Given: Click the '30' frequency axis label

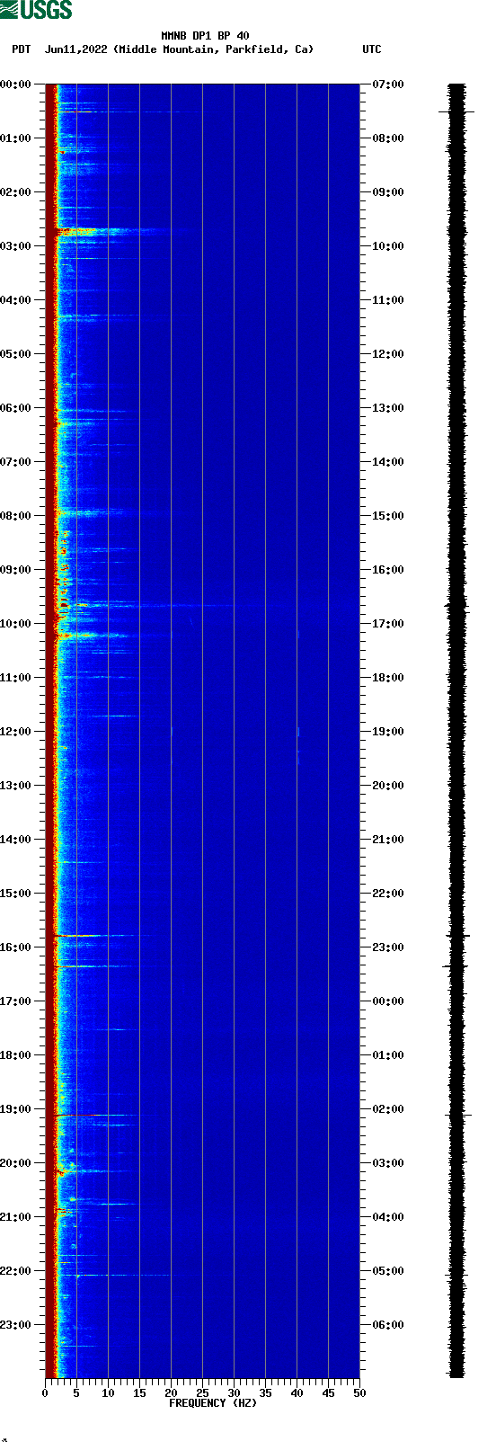Looking at the screenshot, I should (234, 1393).
